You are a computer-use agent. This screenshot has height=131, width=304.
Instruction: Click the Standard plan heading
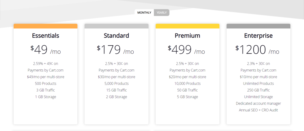pos(116,36)
